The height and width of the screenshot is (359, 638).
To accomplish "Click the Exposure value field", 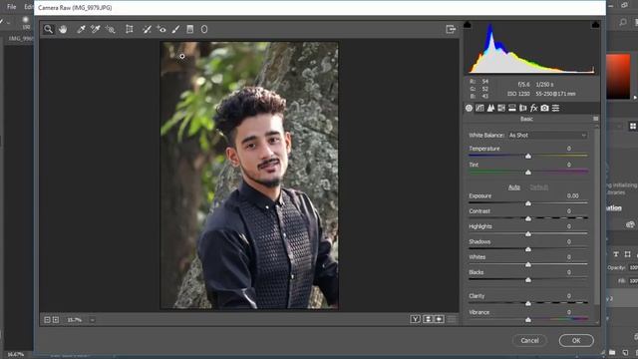I will (572, 195).
